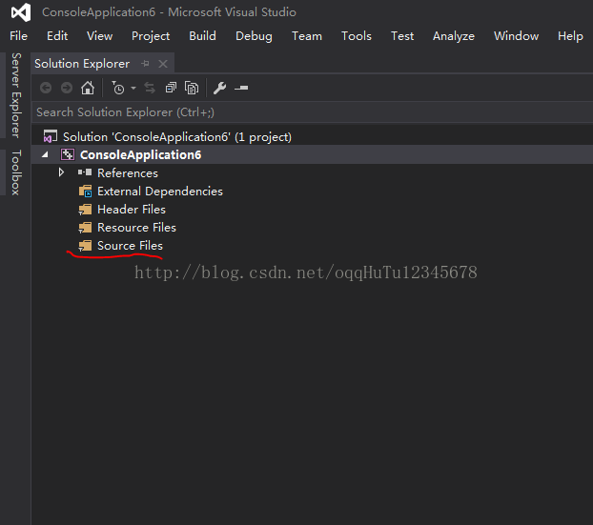593x525 pixels.
Task: Close the Solution Explorer panel
Action: (x=163, y=64)
